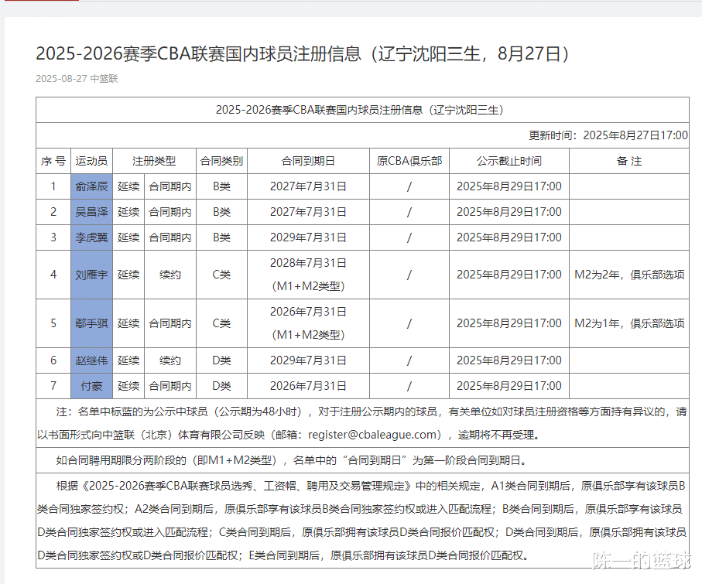Click the (M1+M2类型) text in 刘雁宇's row
This screenshot has height=584, width=702.
308,286
